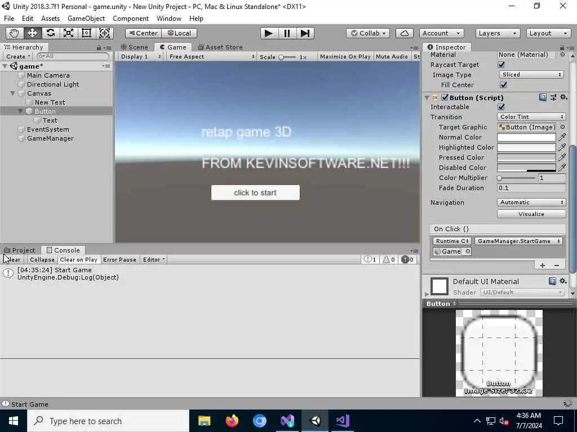Toggle Interactable checkbox
Screen dimensions: 577x432
coord(501,107)
